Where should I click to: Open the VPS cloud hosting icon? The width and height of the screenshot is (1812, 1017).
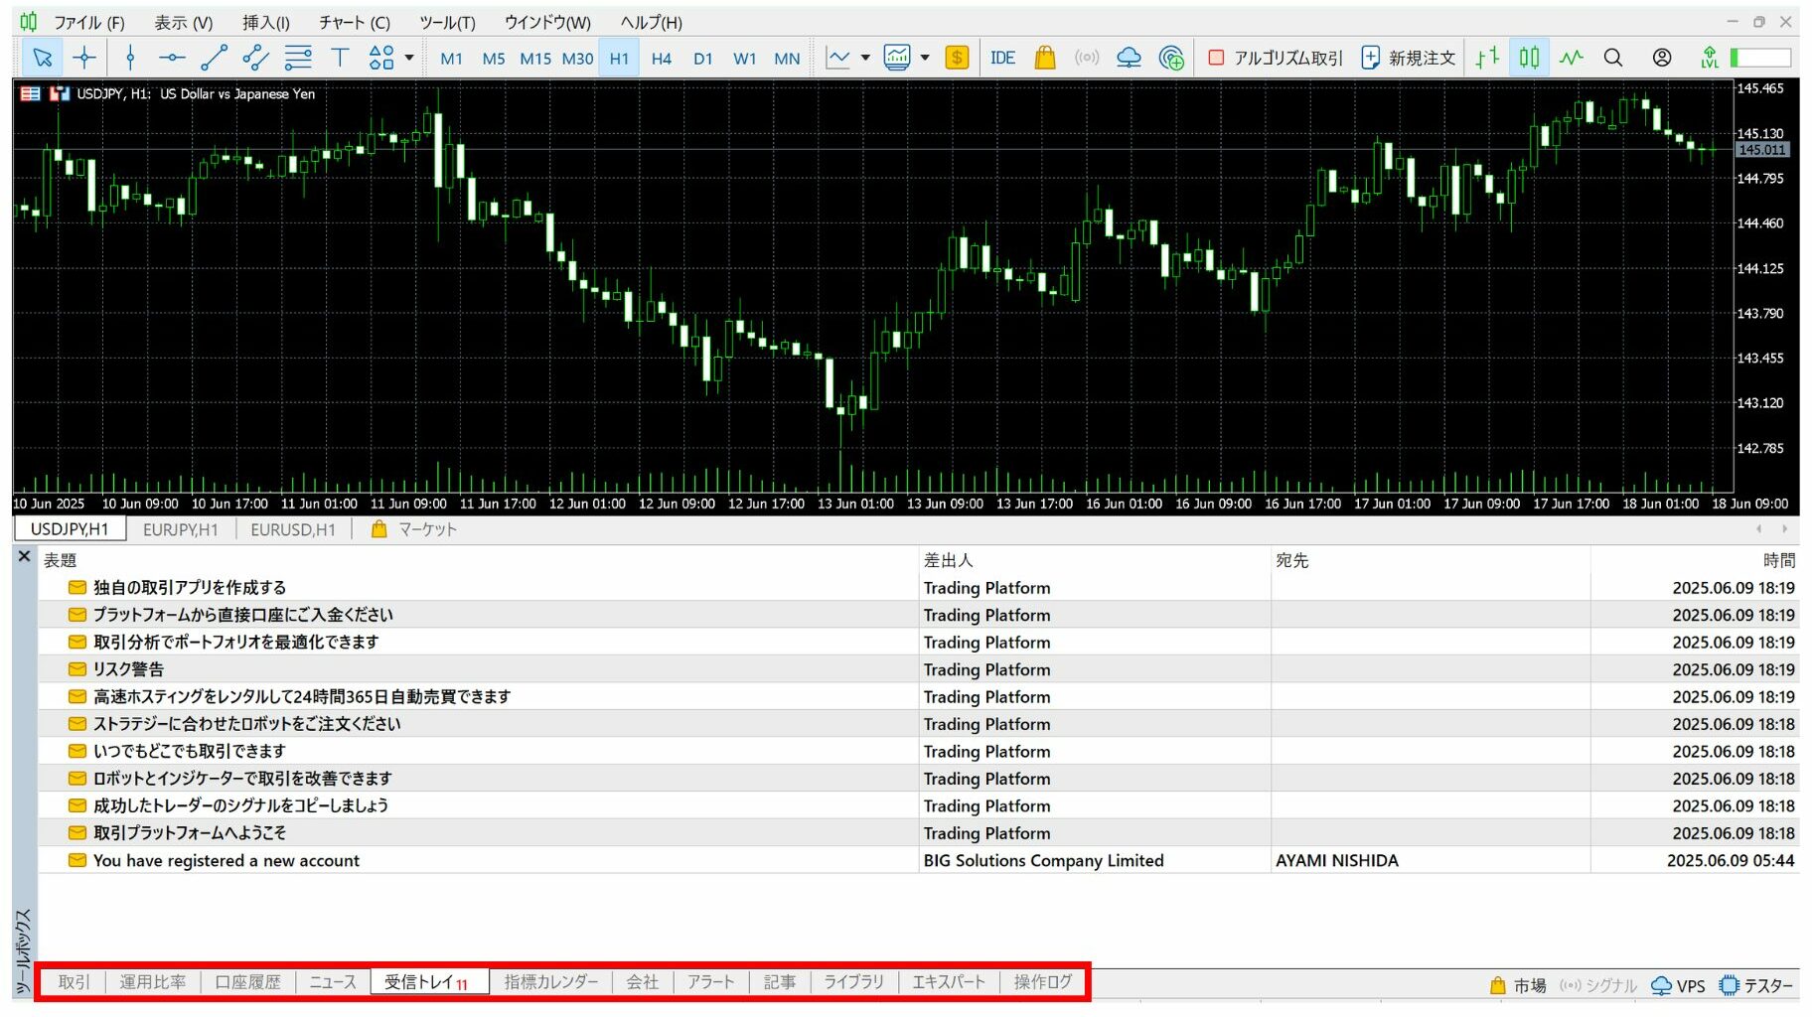1129,58
